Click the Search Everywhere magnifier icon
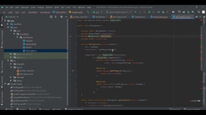The image size is (206, 115). pos(199,12)
